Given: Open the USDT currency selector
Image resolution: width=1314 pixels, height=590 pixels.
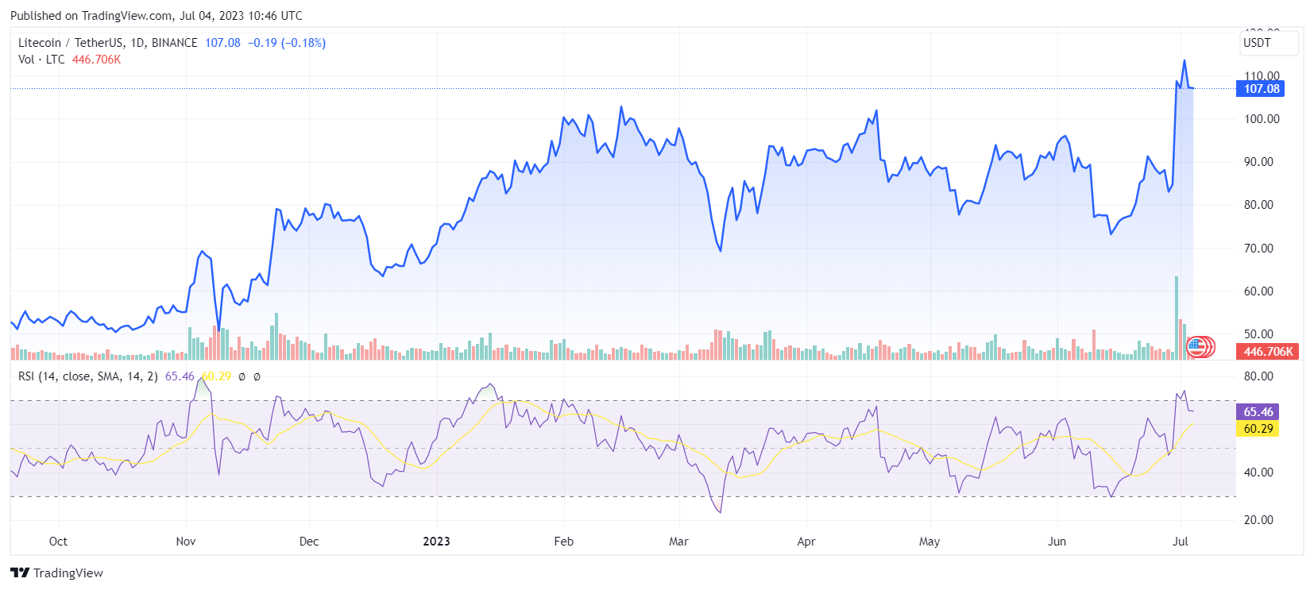Looking at the screenshot, I should pyautogui.click(x=1269, y=43).
